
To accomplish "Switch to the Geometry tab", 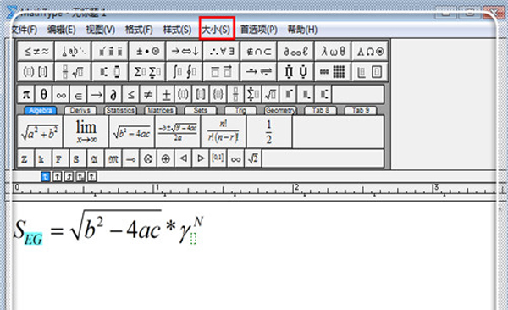I will coord(280,111).
